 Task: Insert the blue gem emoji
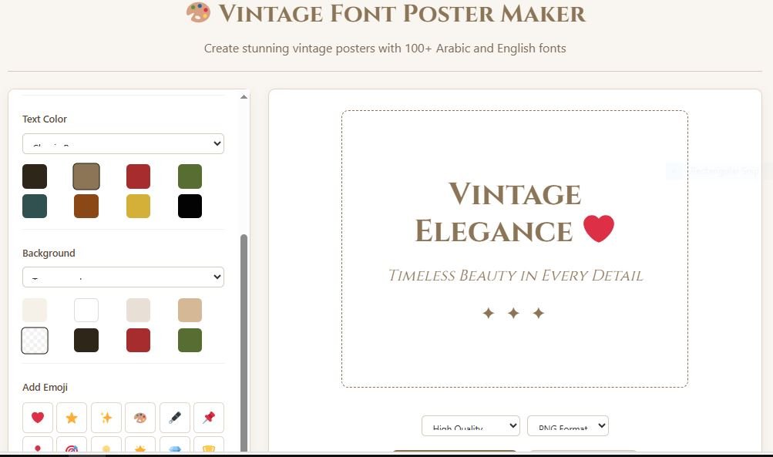174,445
